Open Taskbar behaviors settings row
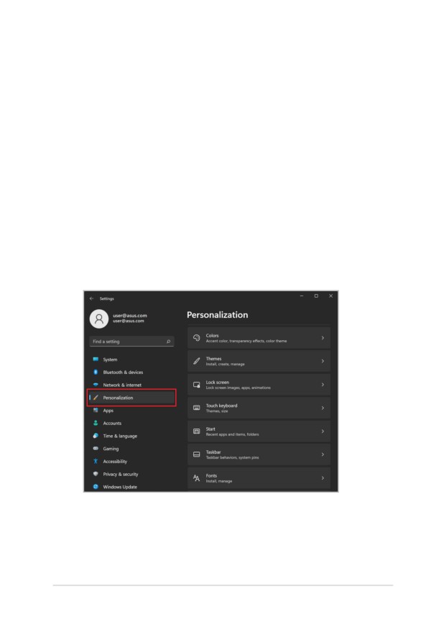The image size is (444, 627). click(x=259, y=454)
